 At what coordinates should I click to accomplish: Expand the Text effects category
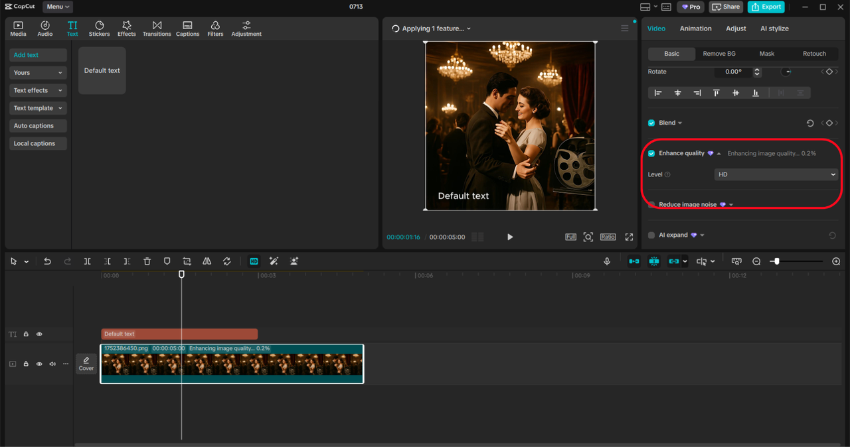tap(38, 90)
